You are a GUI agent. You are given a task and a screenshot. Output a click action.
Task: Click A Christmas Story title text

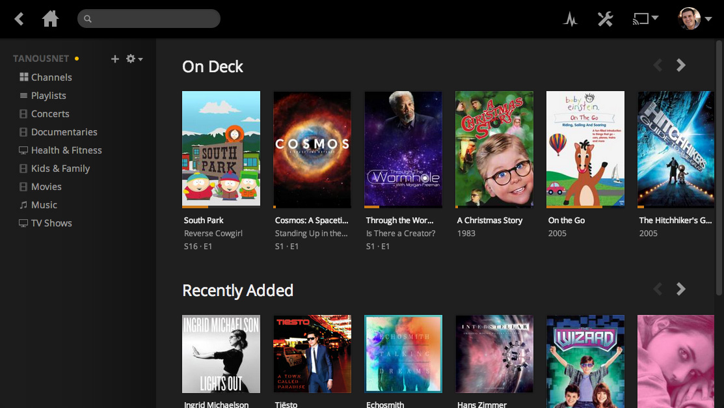pos(490,221)
